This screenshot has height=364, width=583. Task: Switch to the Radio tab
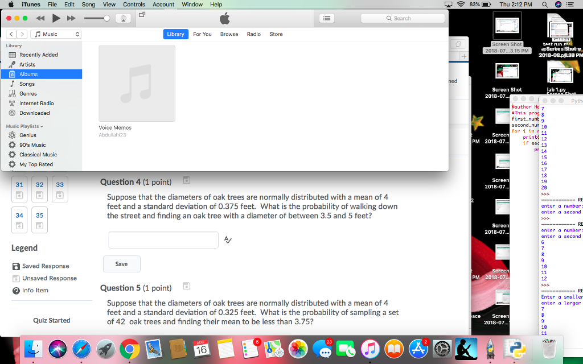253,34
